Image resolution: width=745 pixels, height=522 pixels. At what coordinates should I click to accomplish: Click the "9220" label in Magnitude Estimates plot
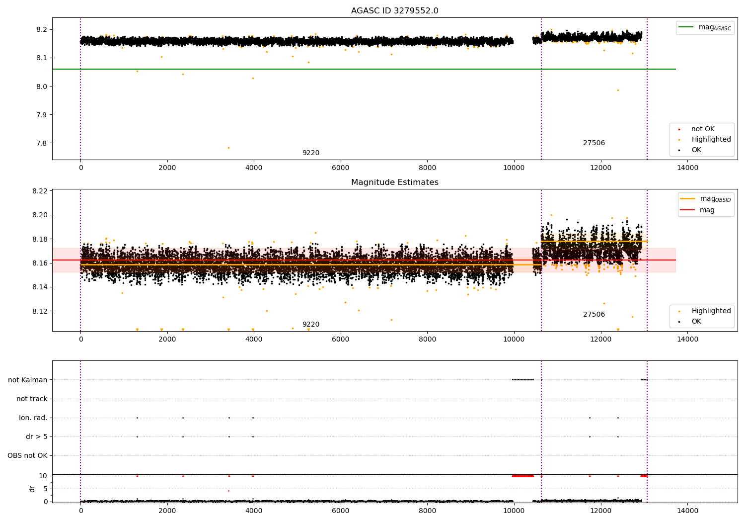coord(311,325)
